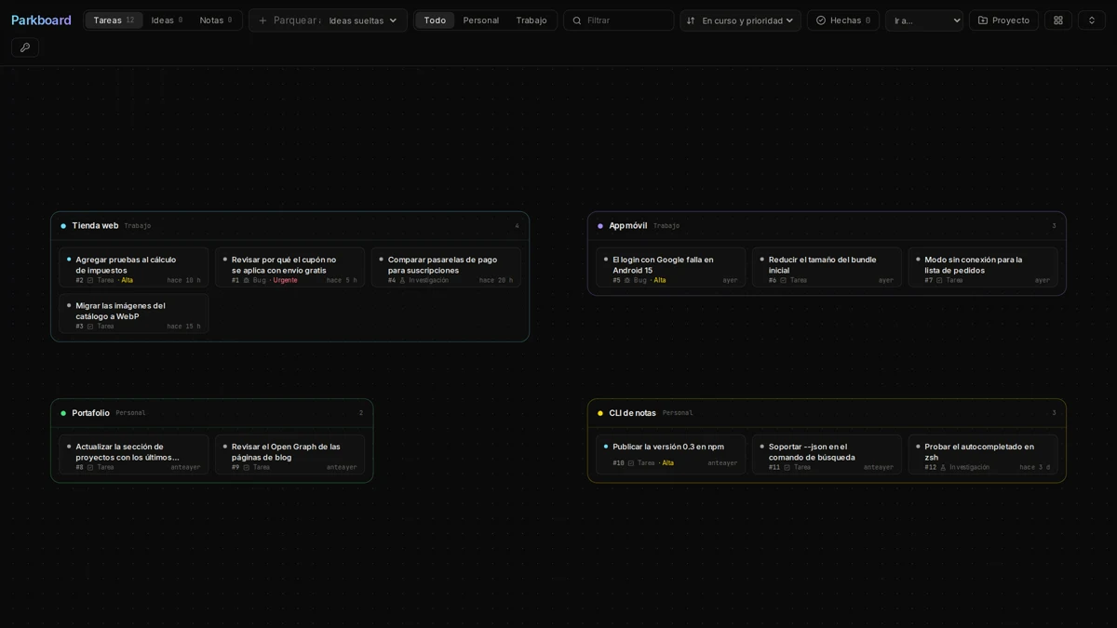Select the Personal filter tab
Image resolution: width=1117 pixels, height=628 pixels.
pyautogui.click(x=481, y=20)
